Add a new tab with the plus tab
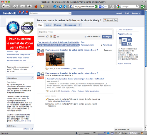The width and height of the screenshot is (147, 135). click(80, 25)
